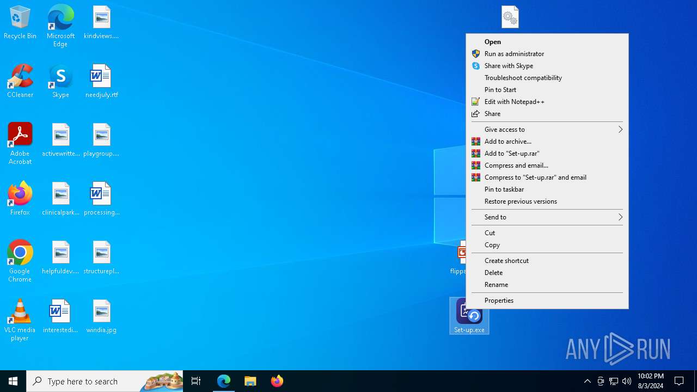Choose Share in the context menu
Viewport: 697px width, 392px height.
pos(547,114)
